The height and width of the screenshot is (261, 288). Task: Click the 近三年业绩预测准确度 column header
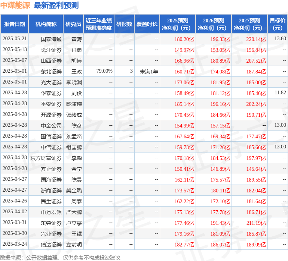click(99, 24)
